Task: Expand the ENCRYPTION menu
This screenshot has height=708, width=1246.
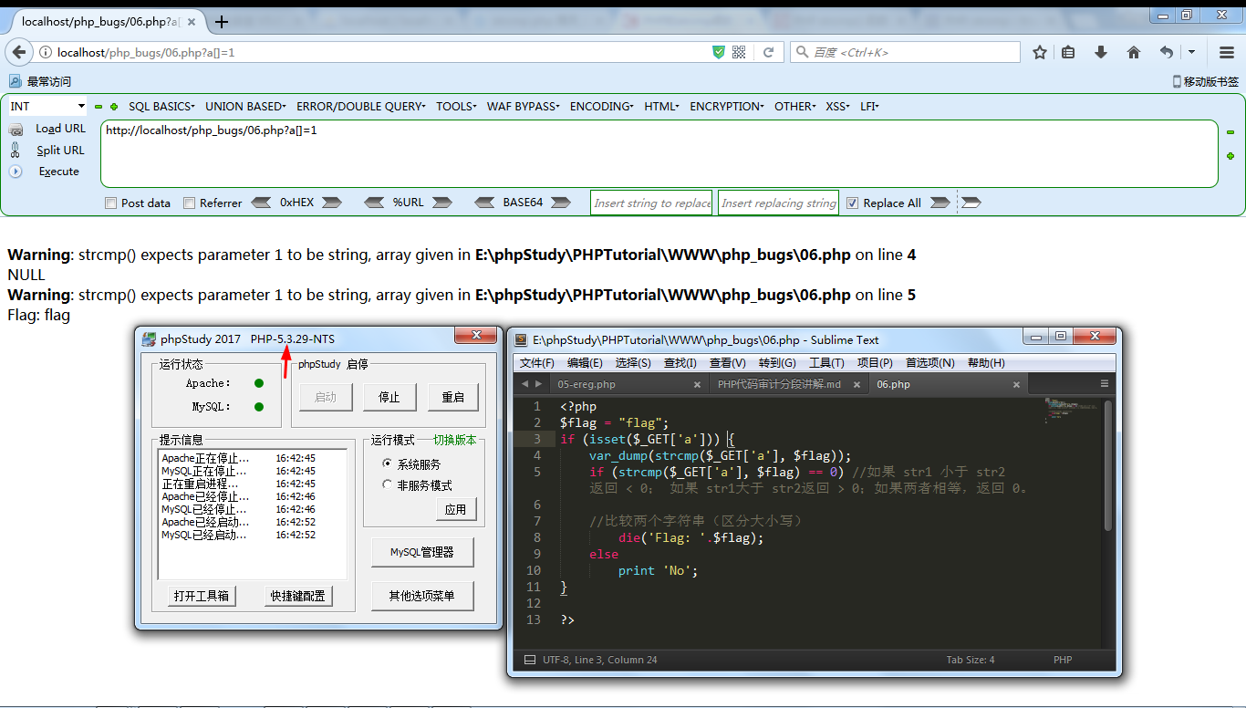Action: click(727, 107)
